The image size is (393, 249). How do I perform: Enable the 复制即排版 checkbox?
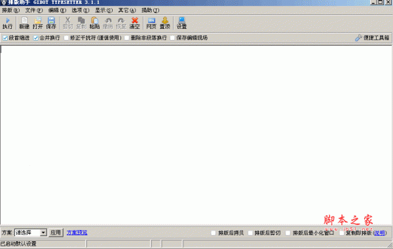click(x=341, y=233)
